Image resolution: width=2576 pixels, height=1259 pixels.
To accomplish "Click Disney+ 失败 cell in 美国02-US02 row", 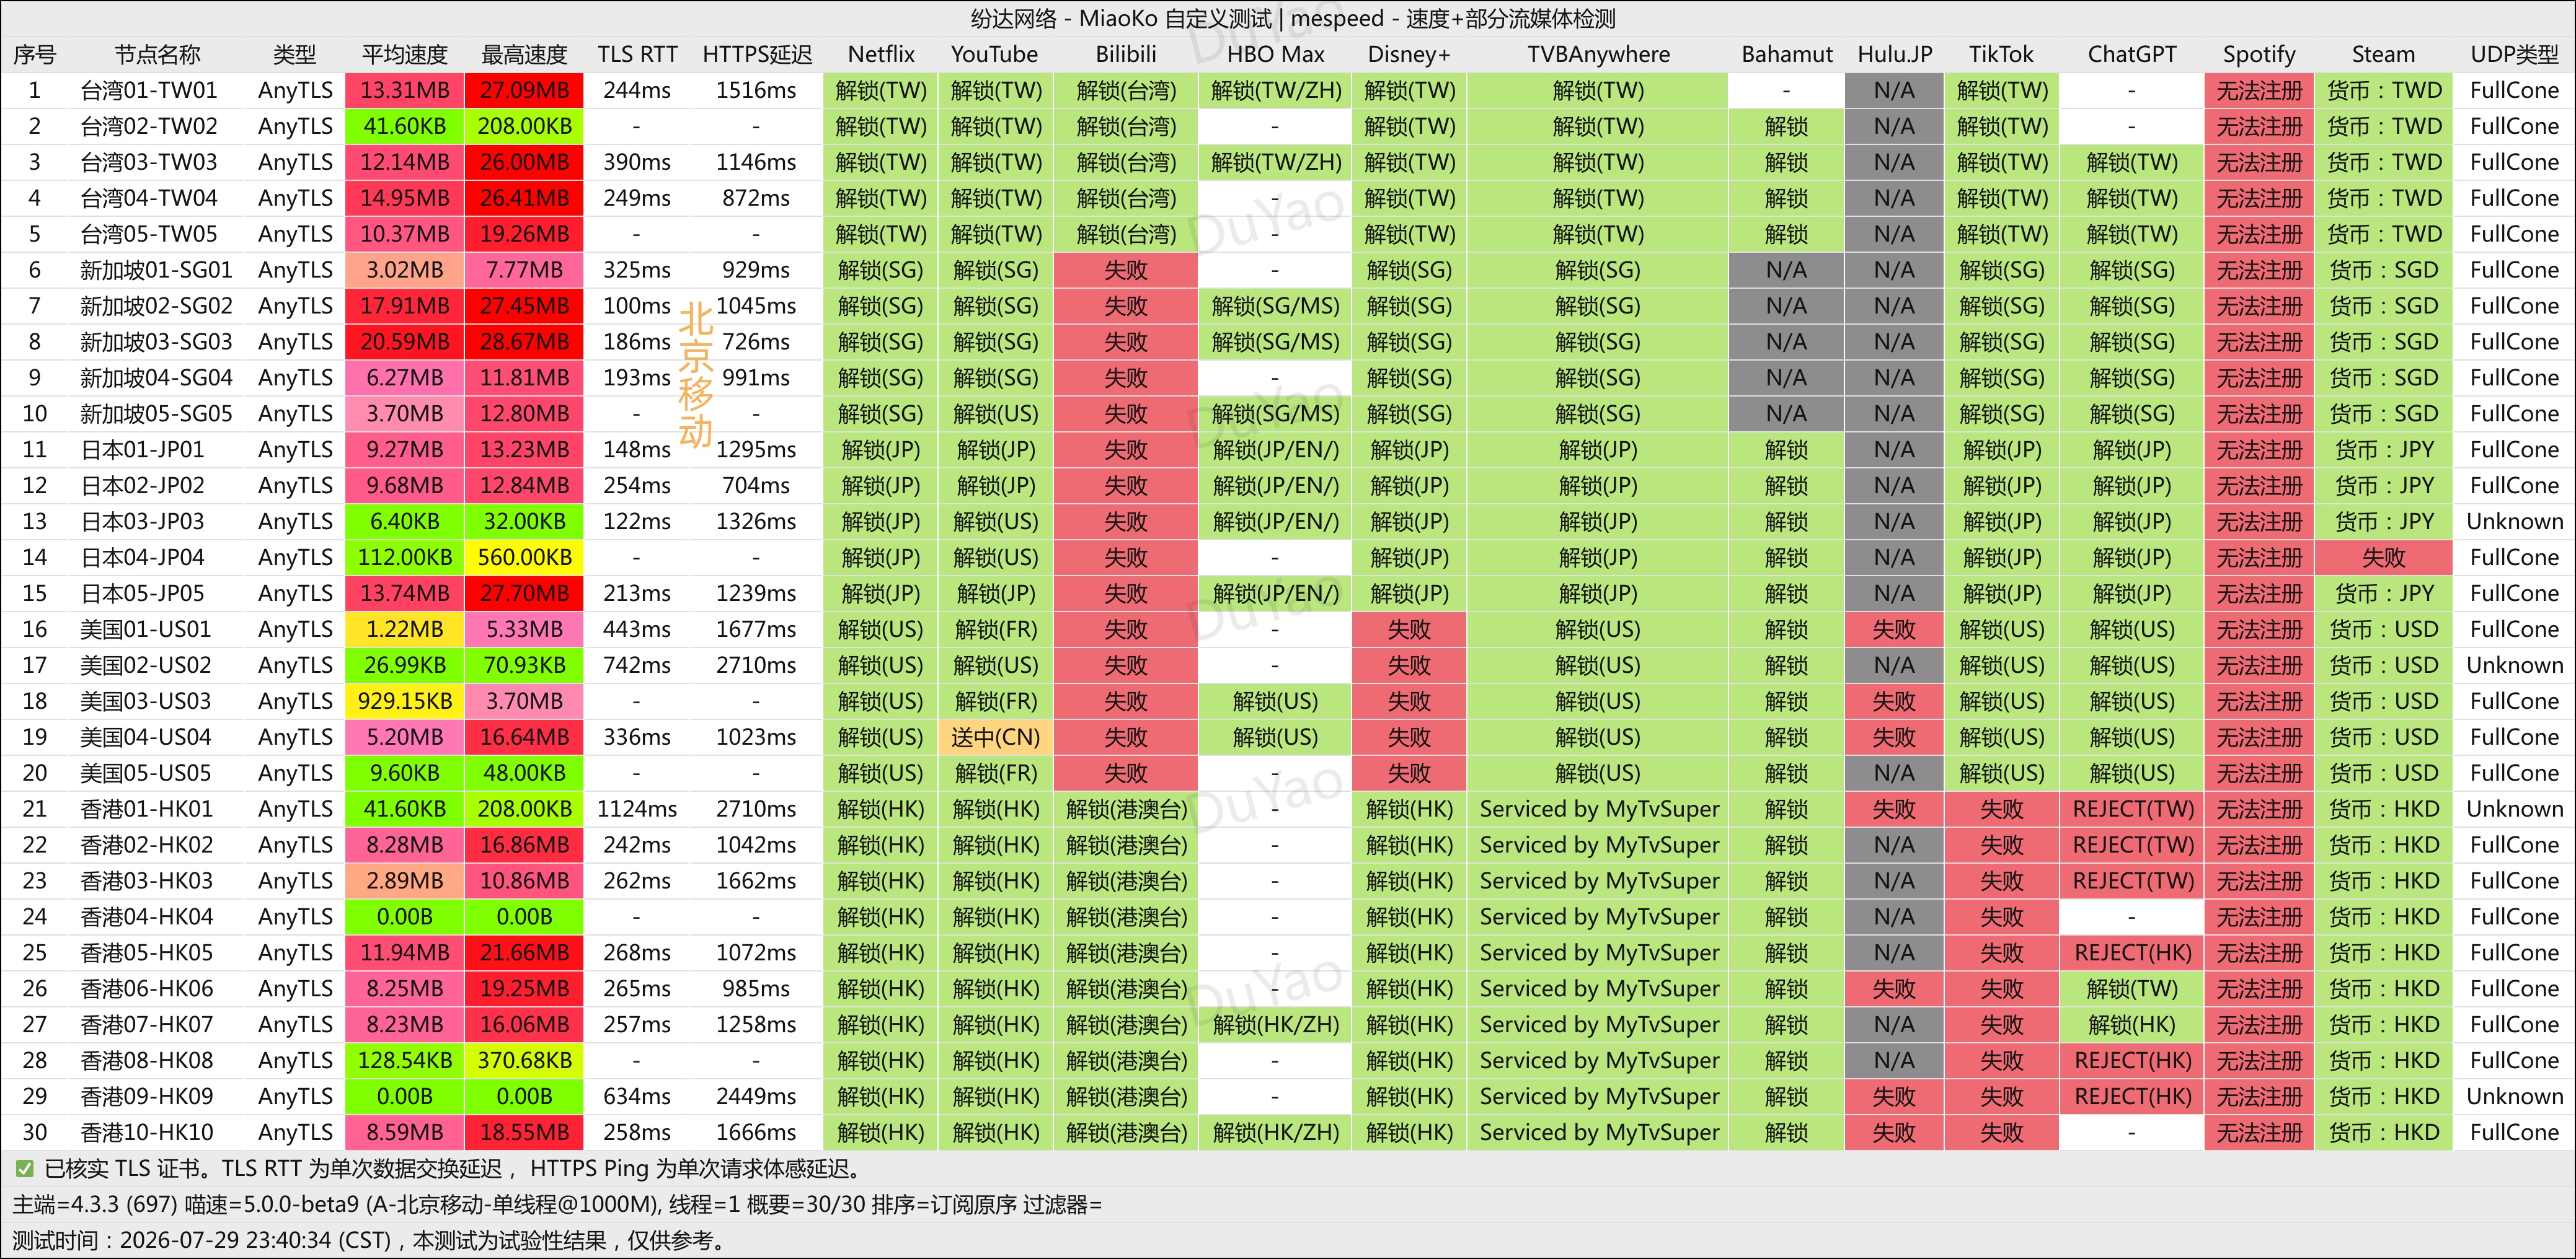I will (x=1409, y=665).
